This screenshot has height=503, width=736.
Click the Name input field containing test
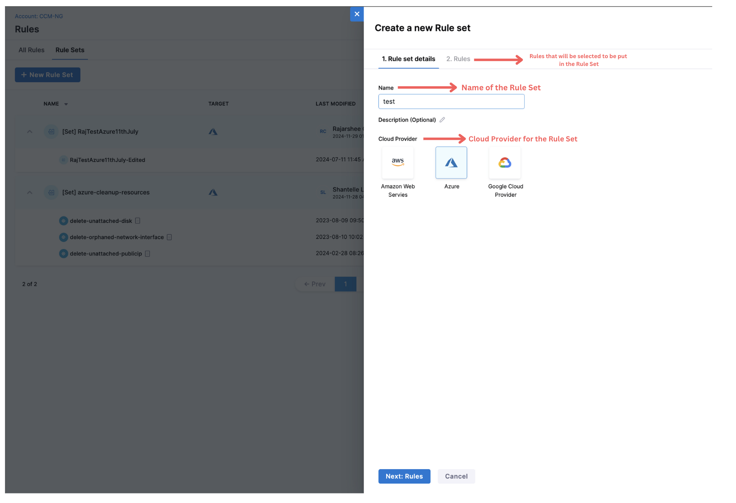451,101
